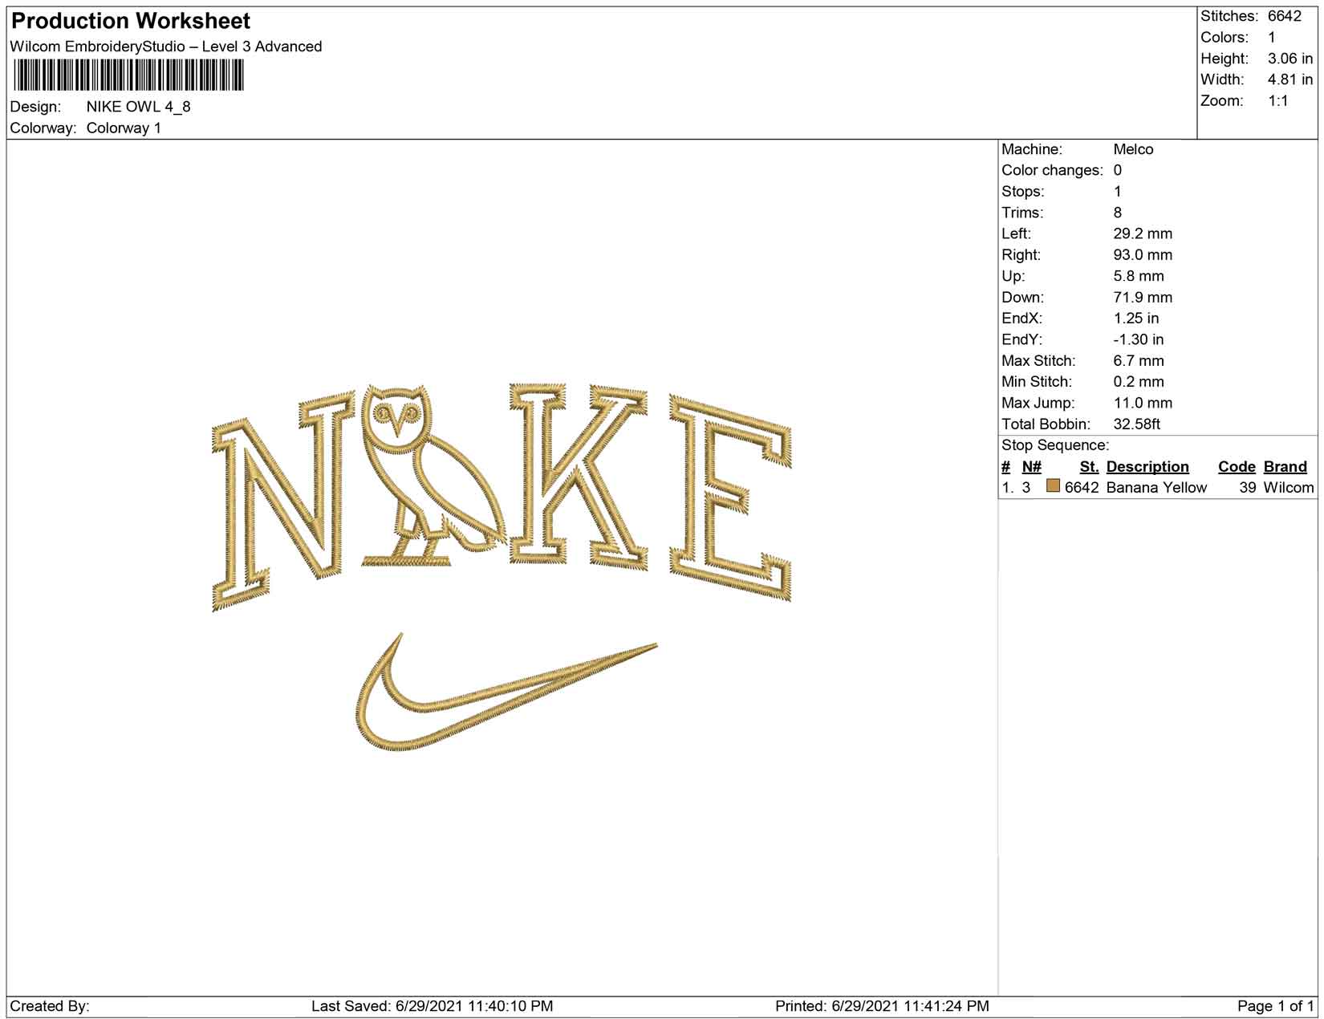Click the "Design:" label

coord(35,107)
